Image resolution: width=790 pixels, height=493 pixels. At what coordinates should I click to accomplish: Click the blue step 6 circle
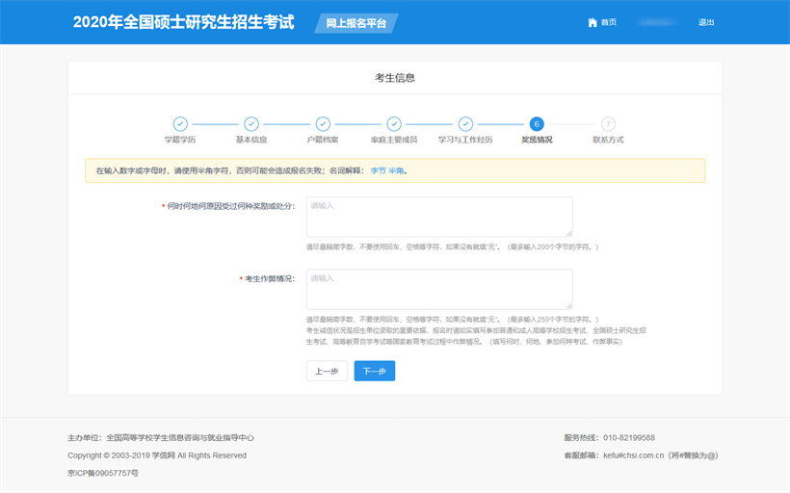click(x=537, y=123)
